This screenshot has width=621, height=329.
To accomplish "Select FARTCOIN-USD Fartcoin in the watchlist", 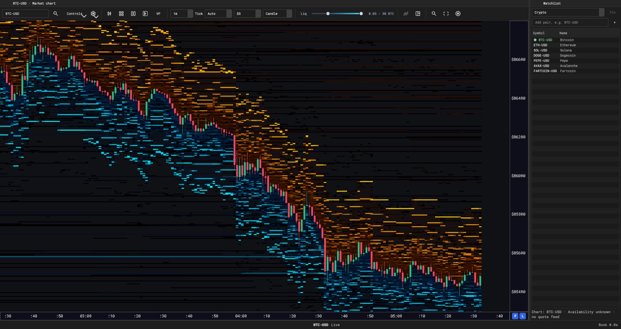I will pyautogui.click(x=575, y=71).
